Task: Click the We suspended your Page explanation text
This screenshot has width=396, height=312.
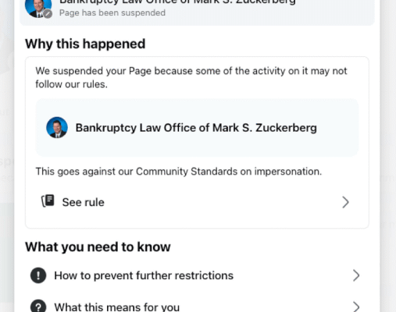Action: [191, 77]
